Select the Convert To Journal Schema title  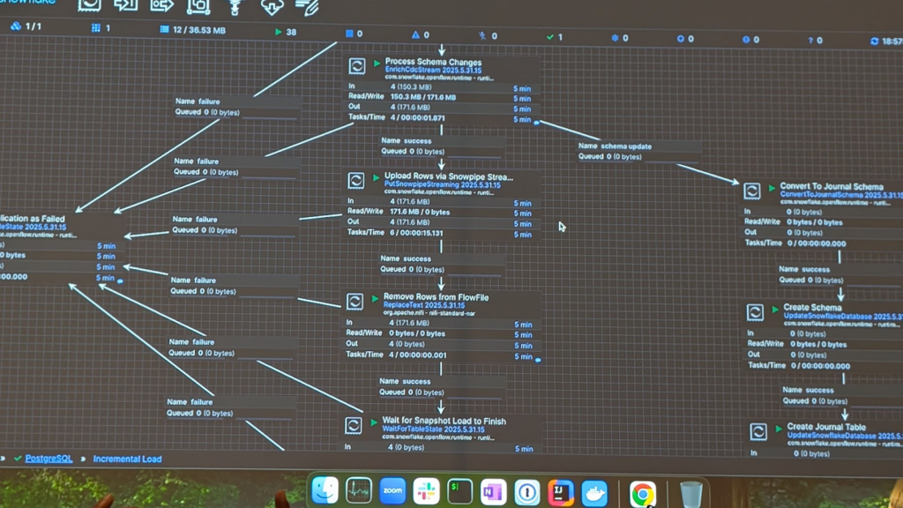[832, 186]
